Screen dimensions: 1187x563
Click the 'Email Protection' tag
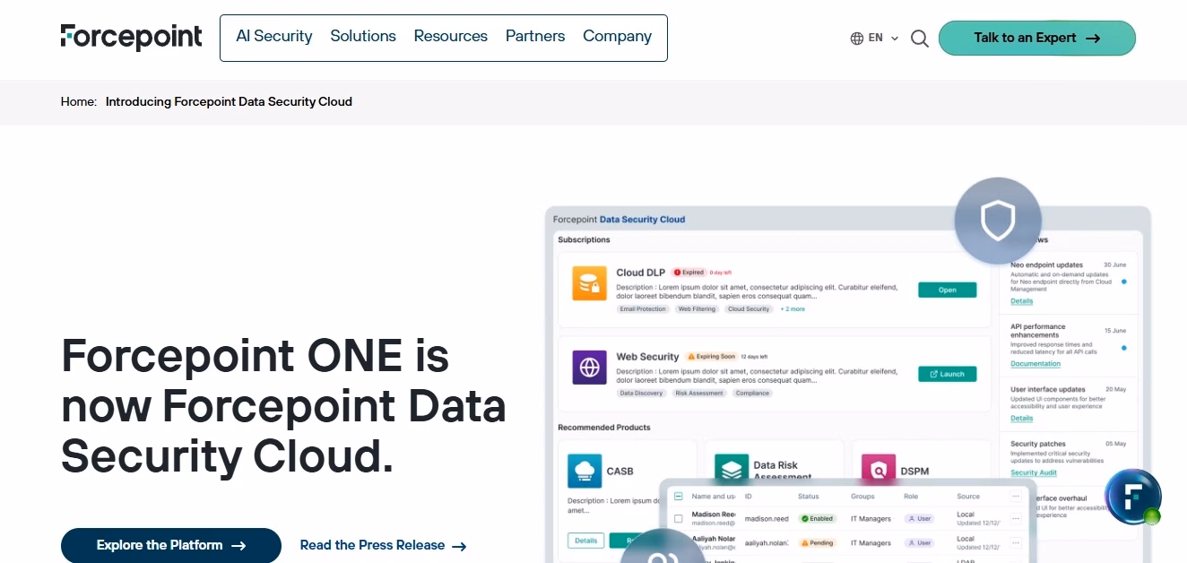pyautogui.click(x=643, y=309)
